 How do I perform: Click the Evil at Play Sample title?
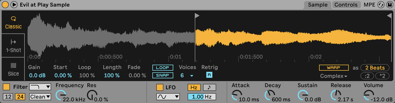pos(45,5)
